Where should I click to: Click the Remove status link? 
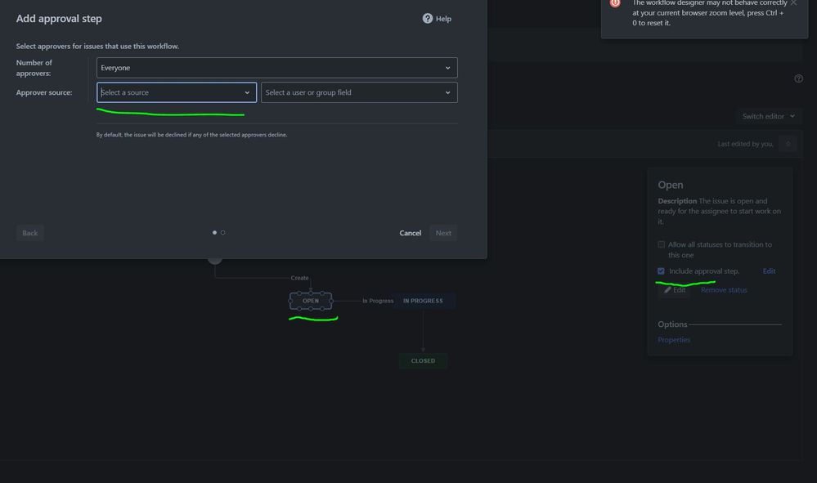pos(724,290)
